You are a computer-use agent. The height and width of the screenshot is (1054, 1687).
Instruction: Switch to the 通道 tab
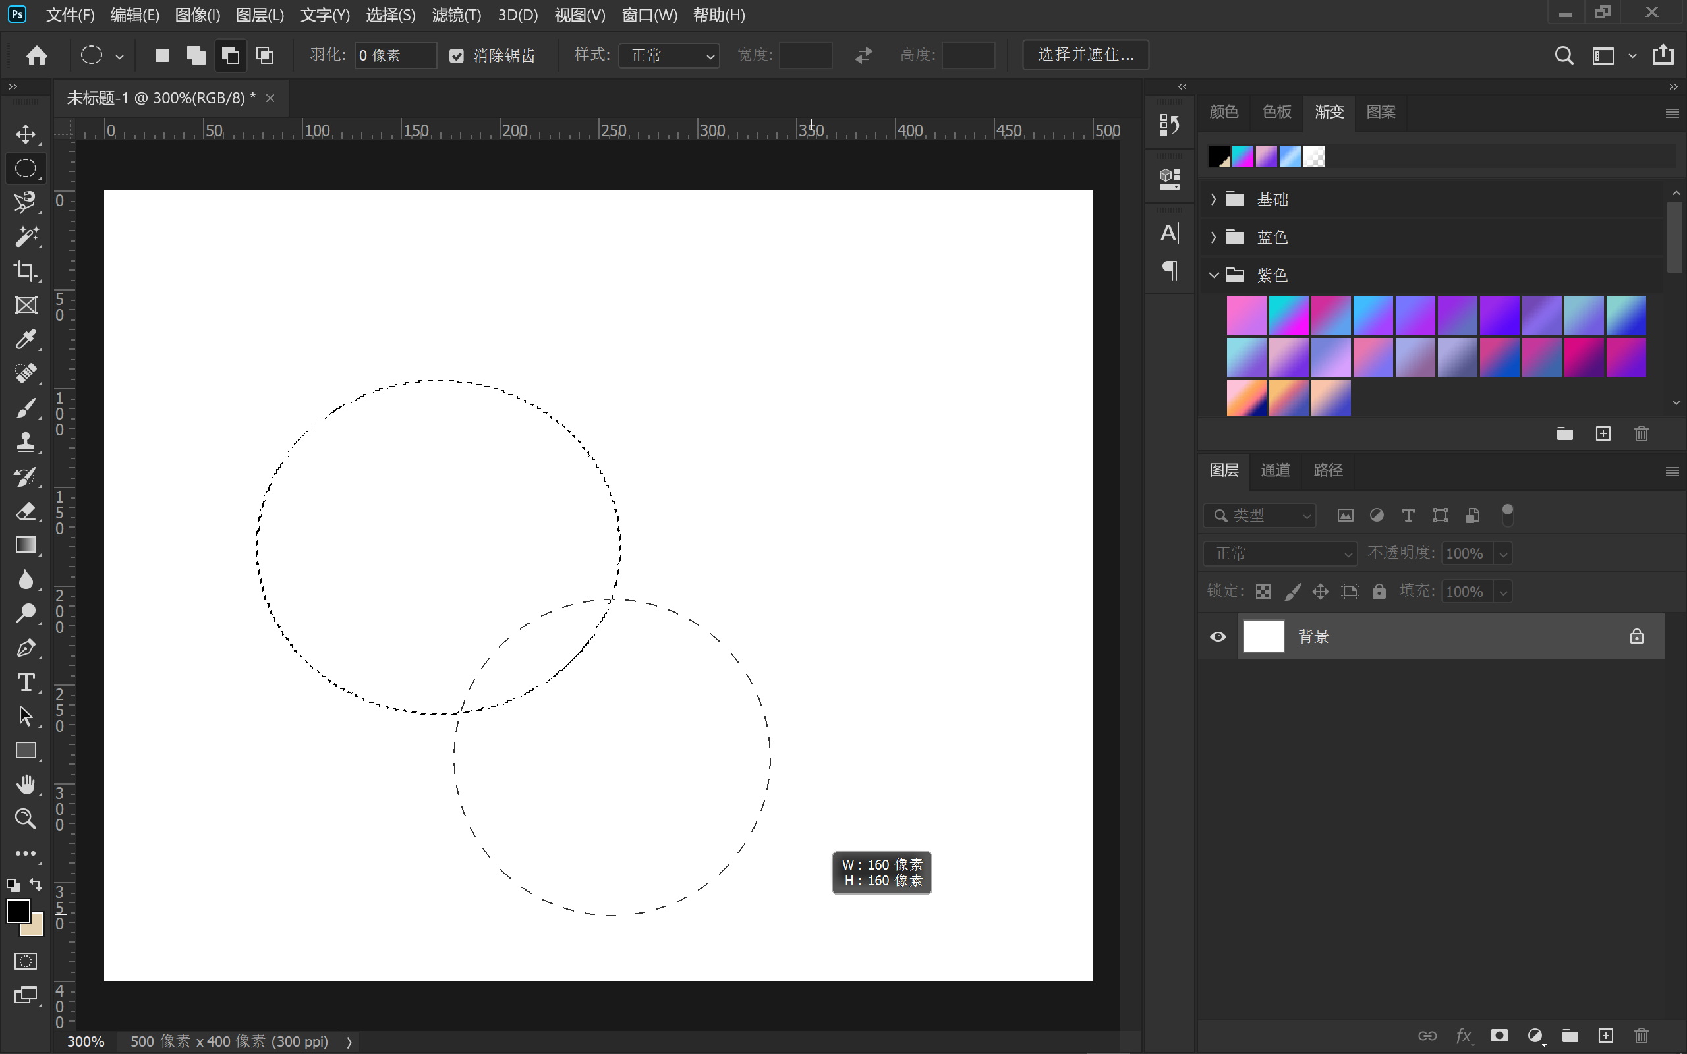1275,470
